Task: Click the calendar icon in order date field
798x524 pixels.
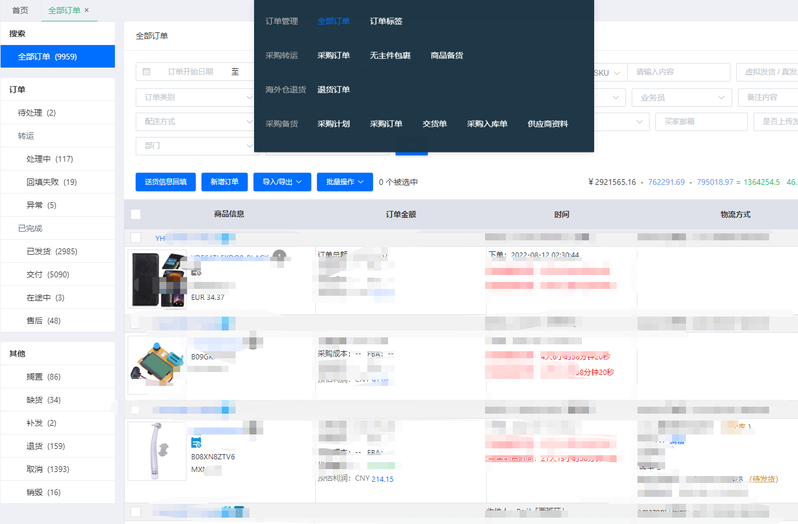Action: (x=147, y=72)
